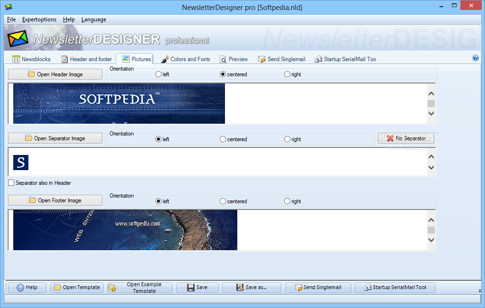Image resolution: width=485 pixels, height=308 pixels.
Task: Click the bottom Help button
Action: pos(27,287)
